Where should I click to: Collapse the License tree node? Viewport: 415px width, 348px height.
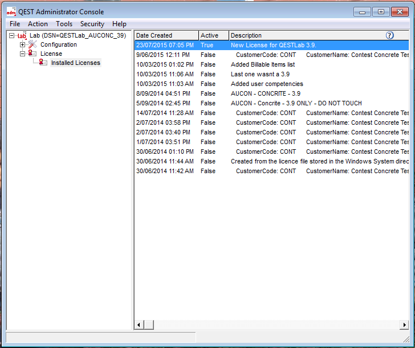coord(23,54)
